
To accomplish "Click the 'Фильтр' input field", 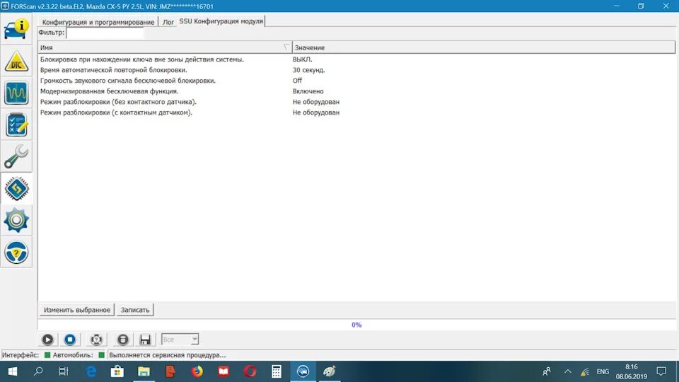I will tap(105, 33).
